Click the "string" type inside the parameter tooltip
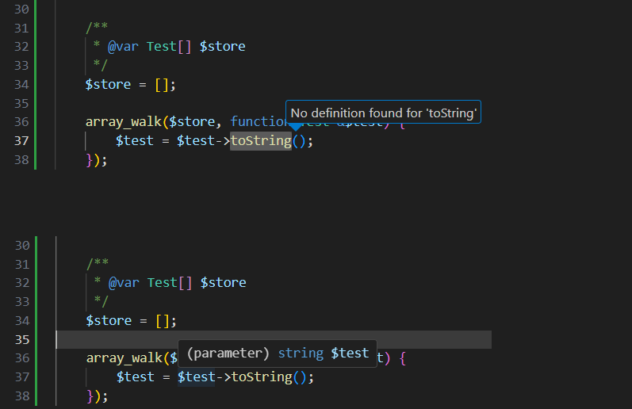 click(301, 353)
